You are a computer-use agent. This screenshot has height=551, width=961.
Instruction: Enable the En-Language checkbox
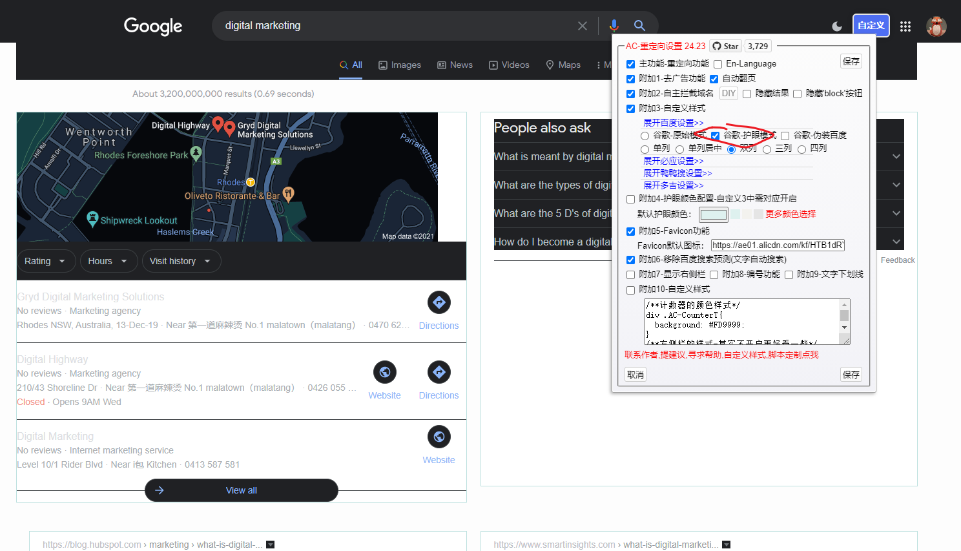(718, 63)
